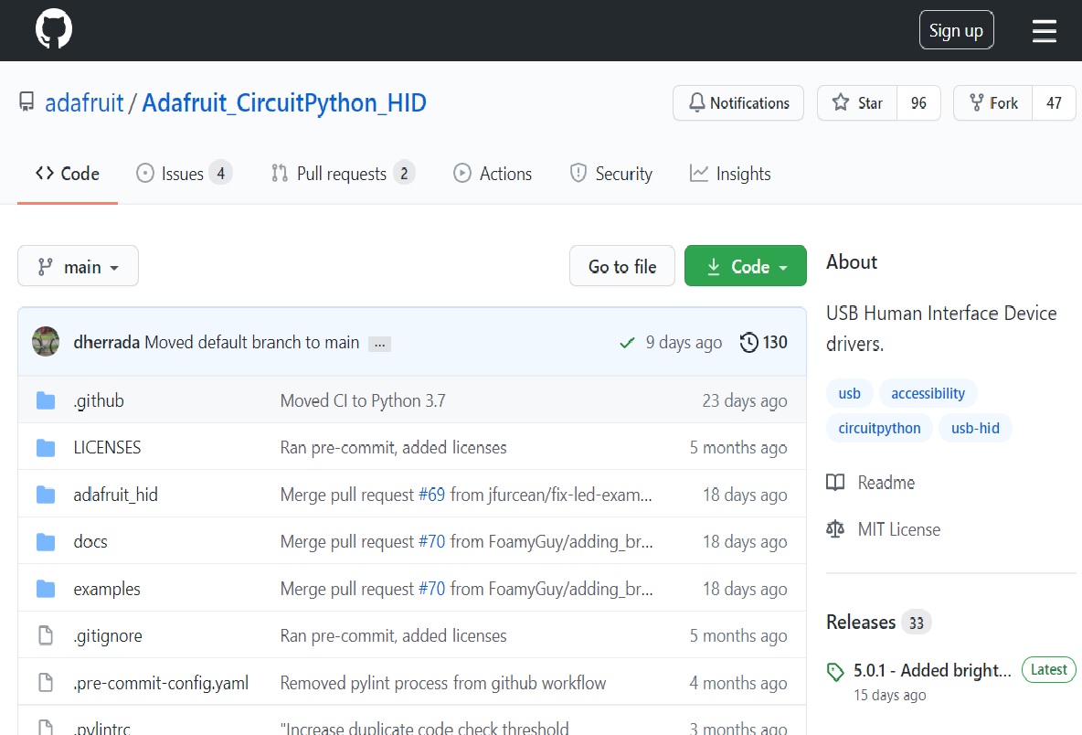Open pull request #70 link in examples row
Viewport: 1082px width, 735px height.
pos(432,589)
